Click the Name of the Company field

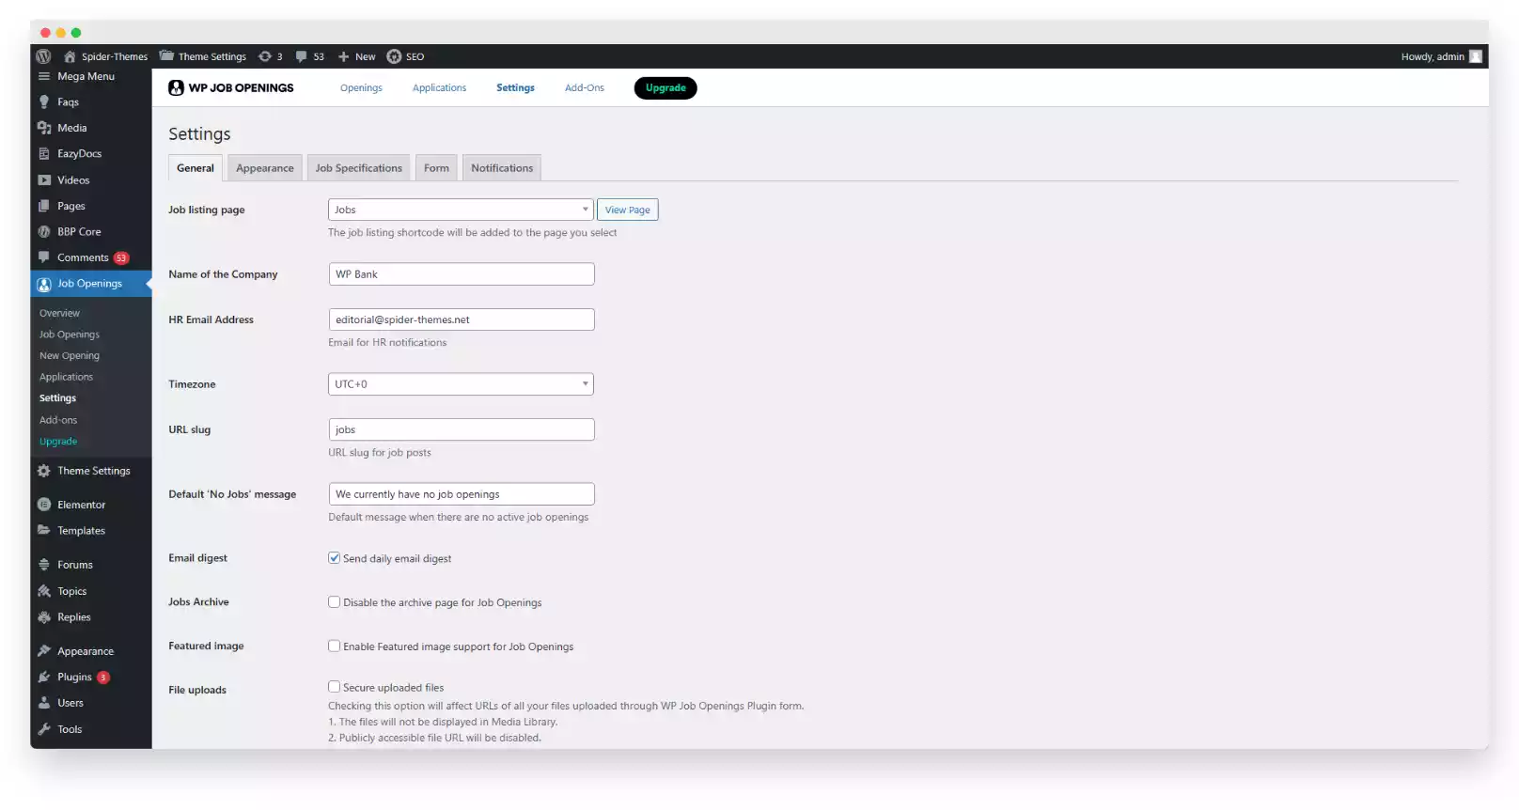click(462, 274)
